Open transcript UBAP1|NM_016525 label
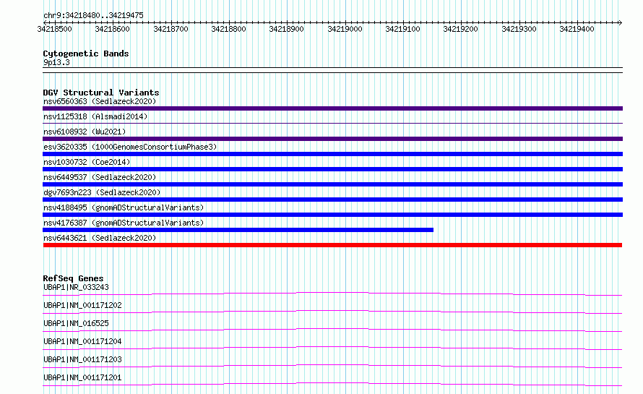 [x=76, y=323]
